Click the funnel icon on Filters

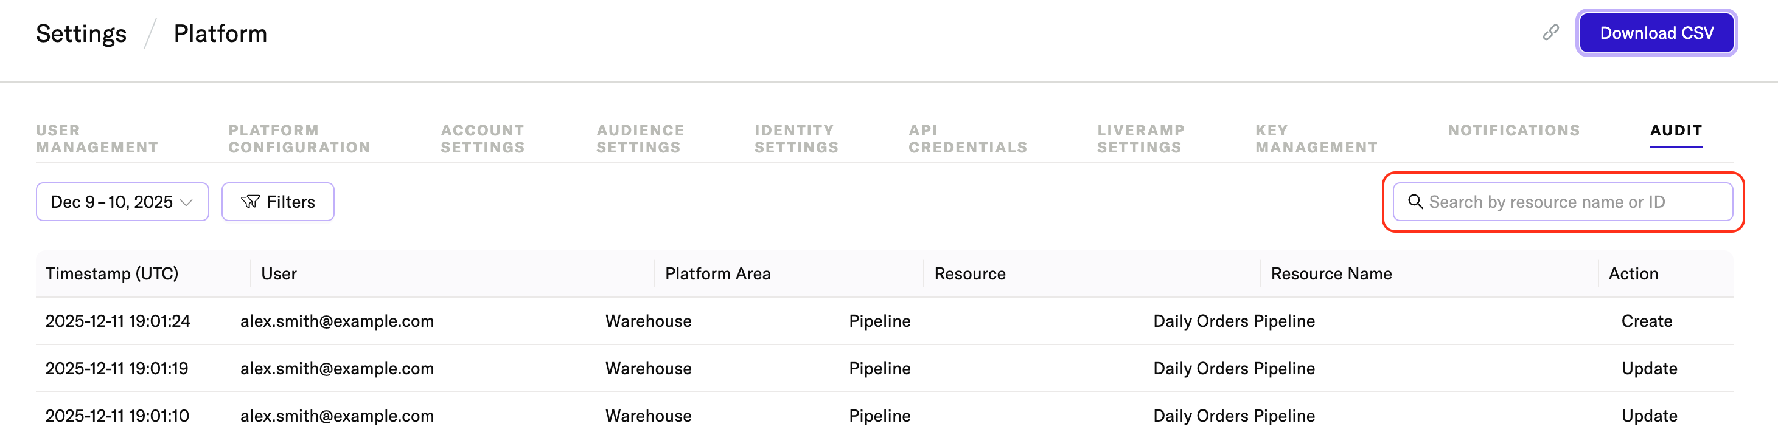[x=250, y=201]
